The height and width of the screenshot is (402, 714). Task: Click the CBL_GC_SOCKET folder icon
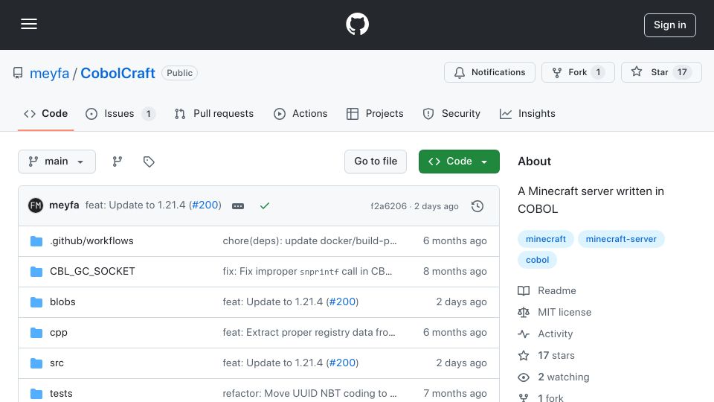point(36,272)
